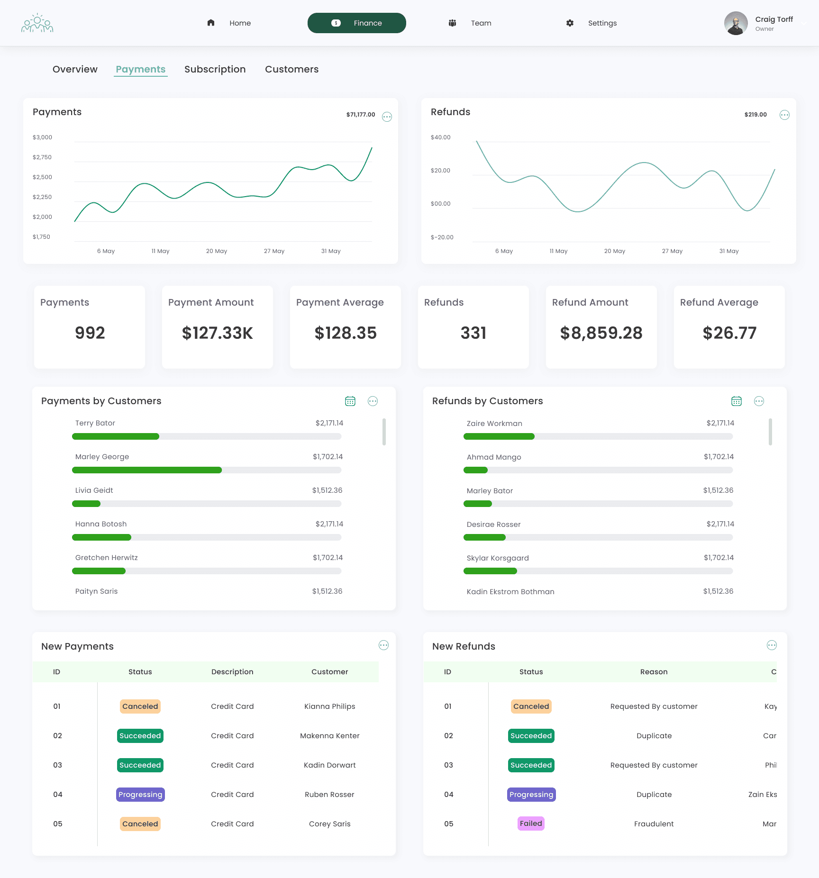Click the Payment Amount card $127.33K
Screen dimensions: 819x878
218,327
